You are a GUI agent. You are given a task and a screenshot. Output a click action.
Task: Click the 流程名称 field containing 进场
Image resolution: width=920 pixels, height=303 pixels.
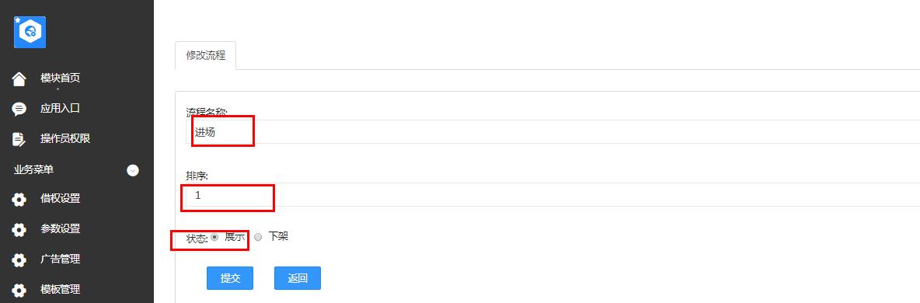[552, 132]
